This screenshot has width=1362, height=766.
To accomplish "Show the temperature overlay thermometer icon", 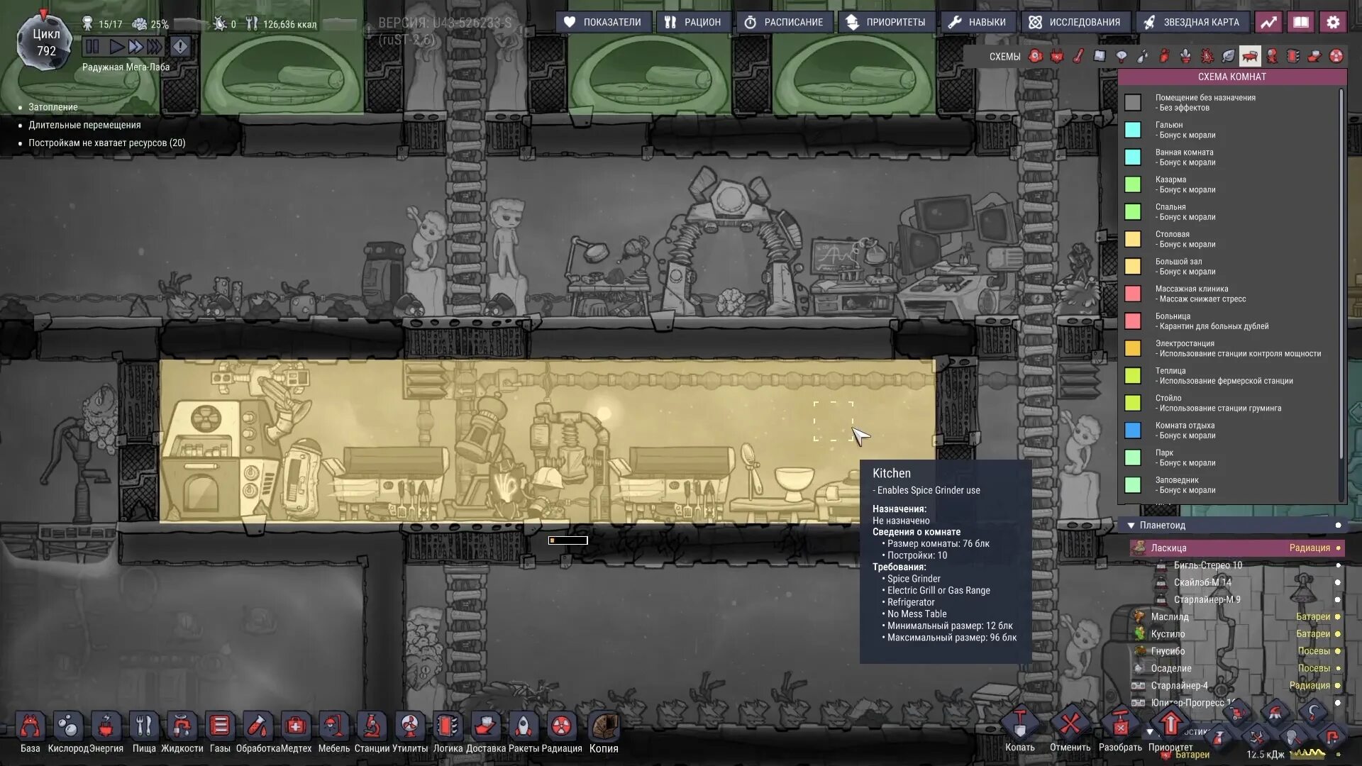I will (1078, 56).
